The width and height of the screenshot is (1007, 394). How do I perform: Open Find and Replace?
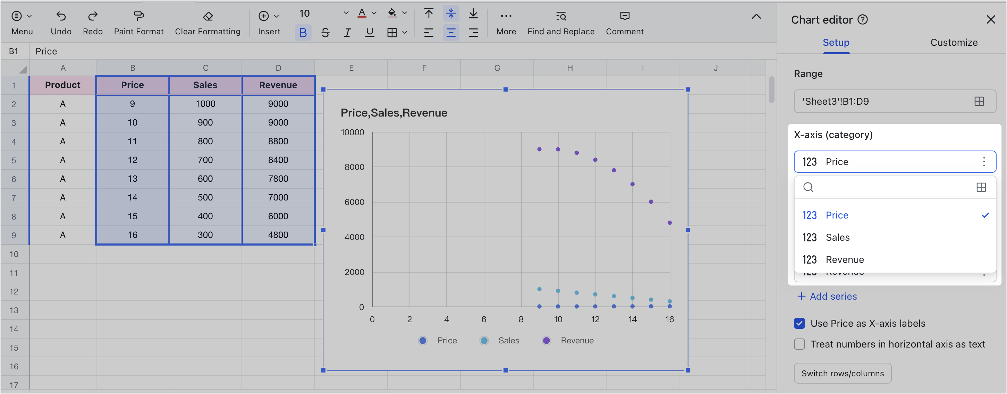pyautogui.click(x=560, y=22)
